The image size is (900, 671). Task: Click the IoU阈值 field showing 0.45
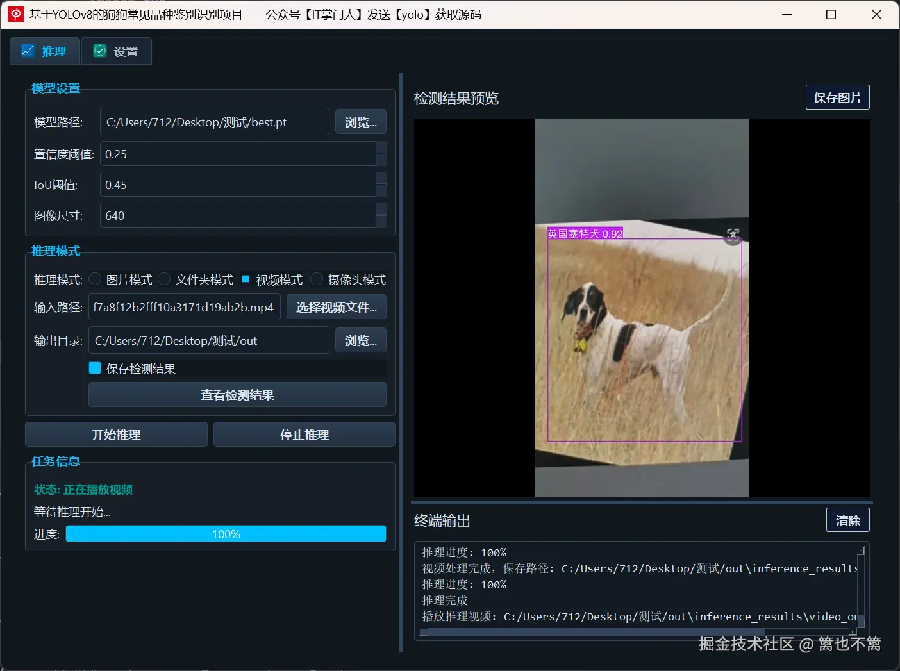pyautogui.click(x=238, y=185)
